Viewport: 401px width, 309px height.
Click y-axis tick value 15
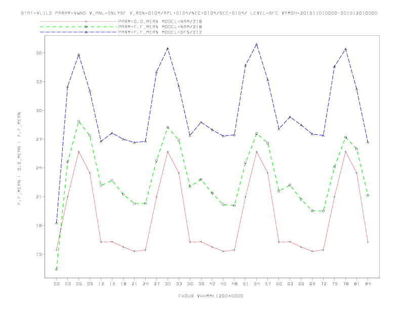coord(38,254)
